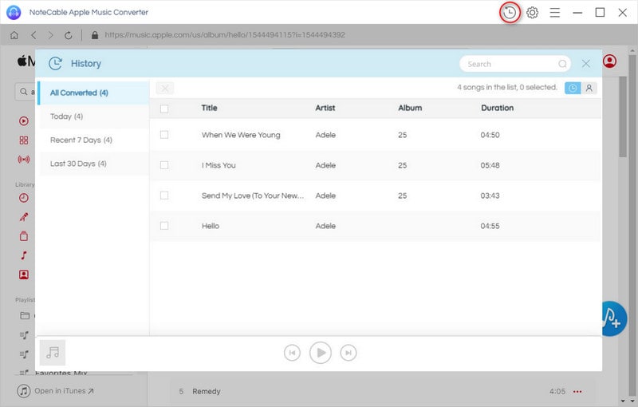Click the blue add-music floating button
Screen dimensions: 638x407
pos(613,318)
